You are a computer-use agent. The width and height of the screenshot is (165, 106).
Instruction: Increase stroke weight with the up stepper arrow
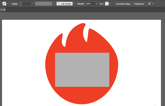(x=21, y=3)
